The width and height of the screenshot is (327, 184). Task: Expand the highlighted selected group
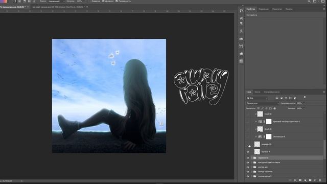click(252, 158)
